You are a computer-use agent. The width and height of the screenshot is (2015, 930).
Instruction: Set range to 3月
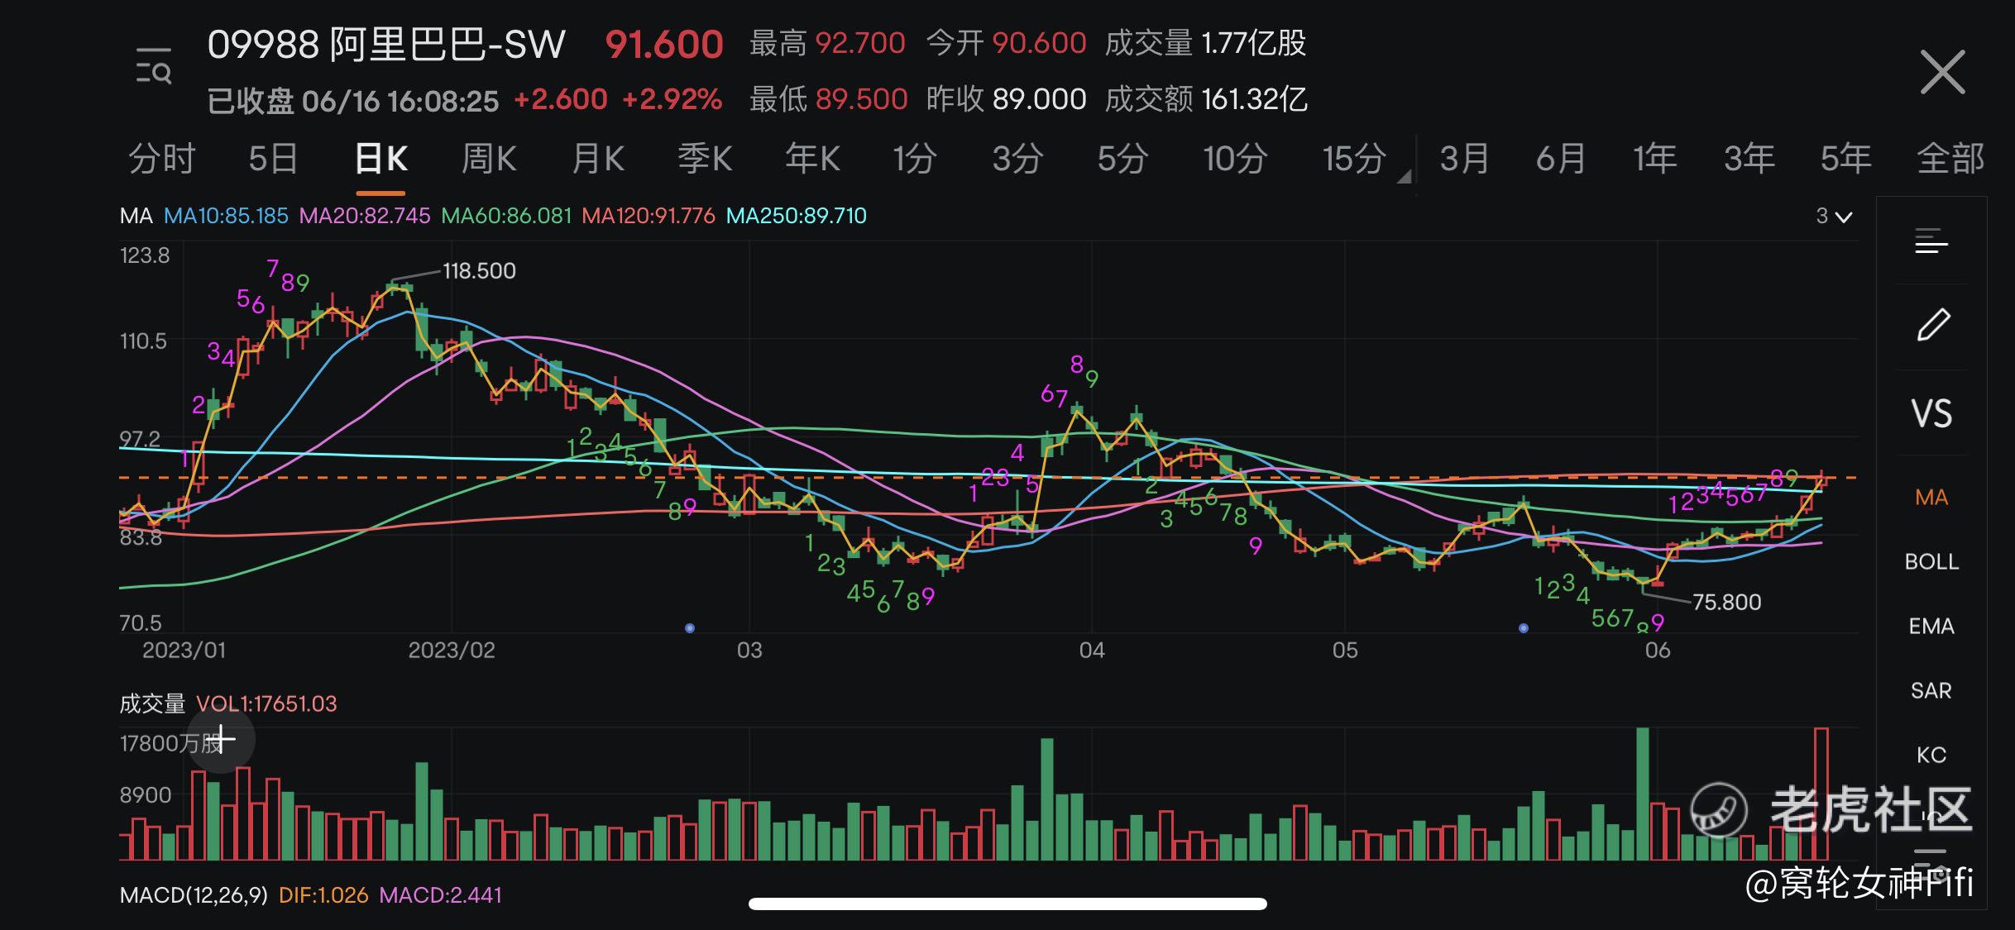[1464, 158]
